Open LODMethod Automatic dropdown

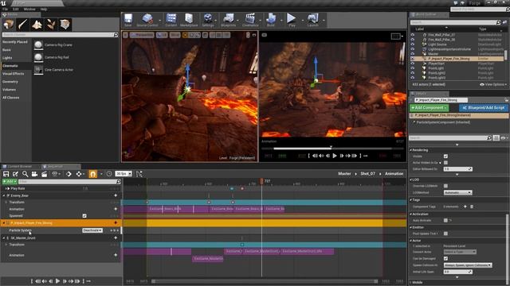(457, 192)
